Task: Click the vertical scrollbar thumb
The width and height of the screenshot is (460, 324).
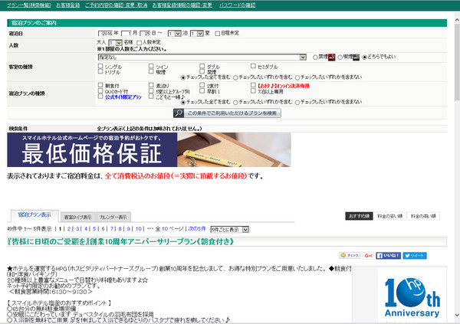Action: (457, 62)
